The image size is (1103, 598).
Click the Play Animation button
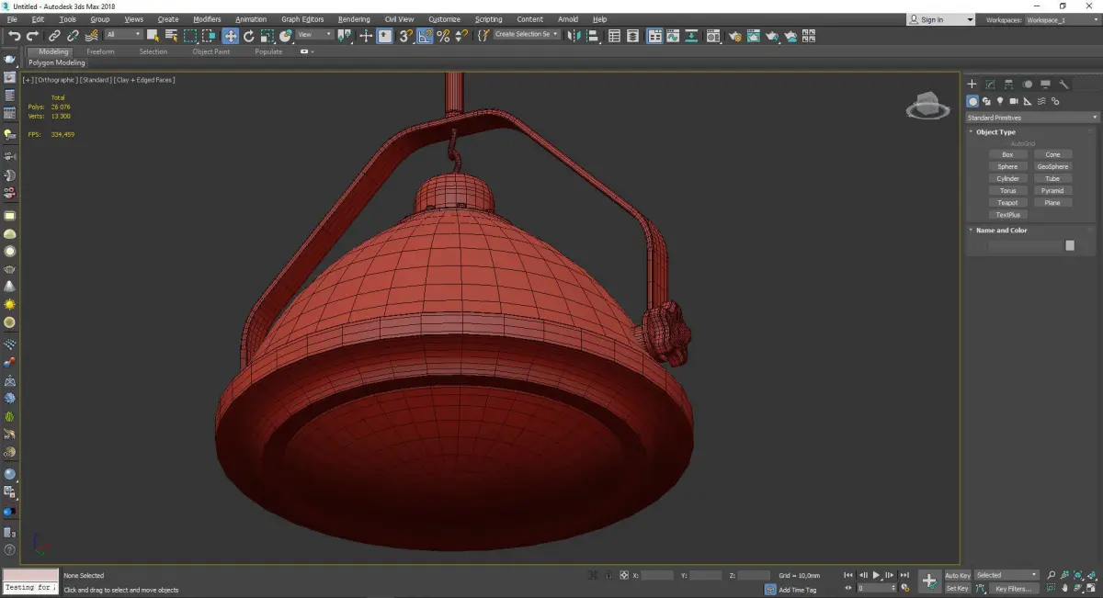[876, 575]
